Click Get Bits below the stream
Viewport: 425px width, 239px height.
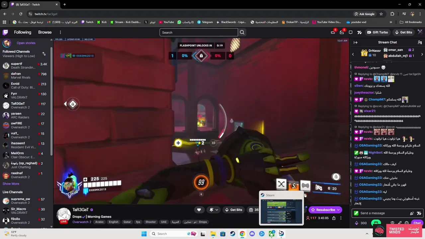click(233, 210)
